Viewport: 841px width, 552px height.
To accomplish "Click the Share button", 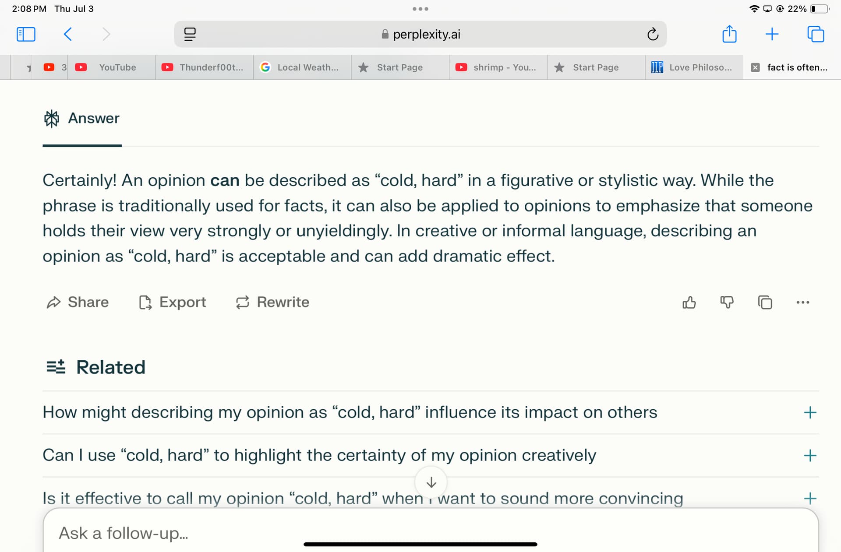I will (78, 302).
